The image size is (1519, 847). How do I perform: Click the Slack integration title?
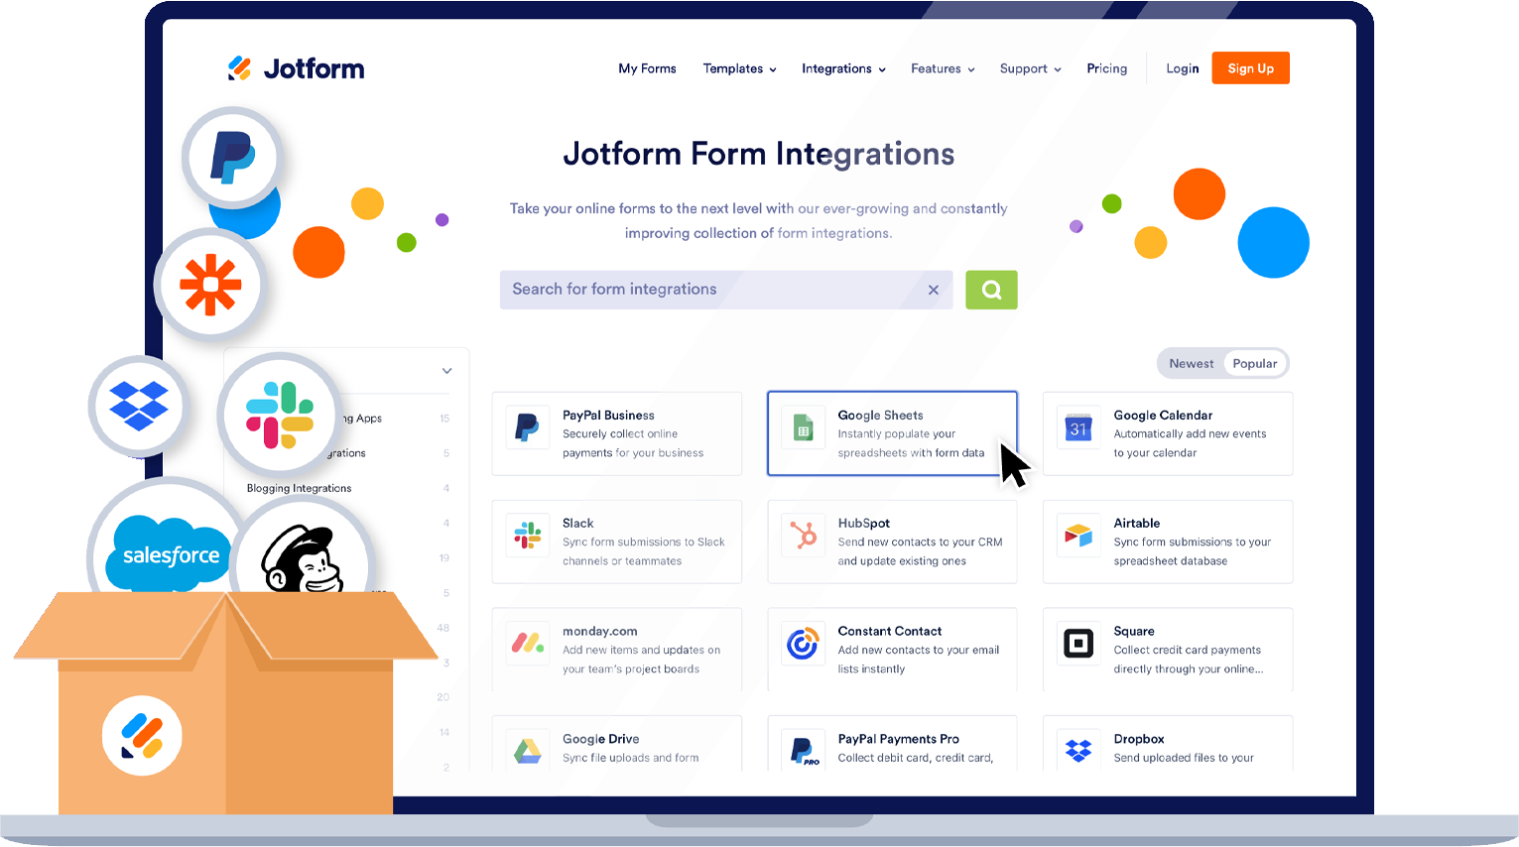[x=577, y=524]
